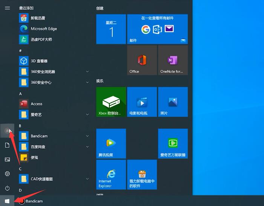Screen dimensions: 264x206
Task: Click the 'B' letter group header
Action: click(20, 126)
